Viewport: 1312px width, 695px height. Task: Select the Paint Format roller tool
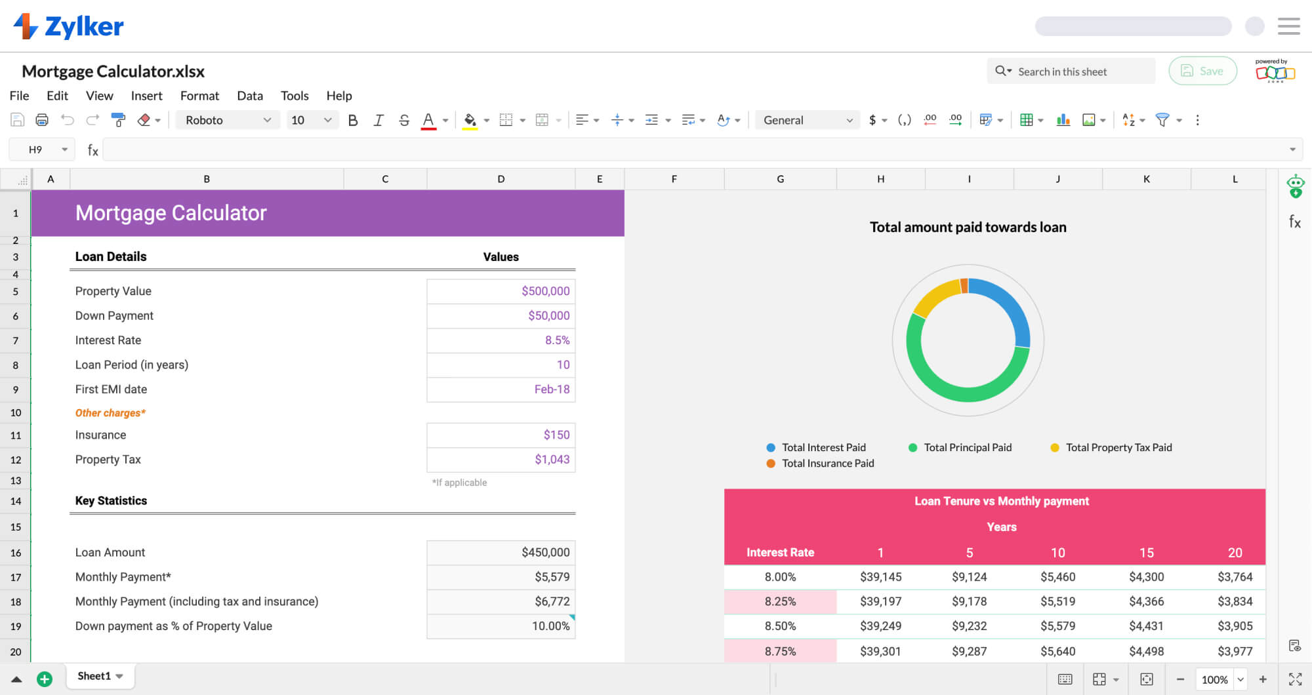click(x=119, y=120)
